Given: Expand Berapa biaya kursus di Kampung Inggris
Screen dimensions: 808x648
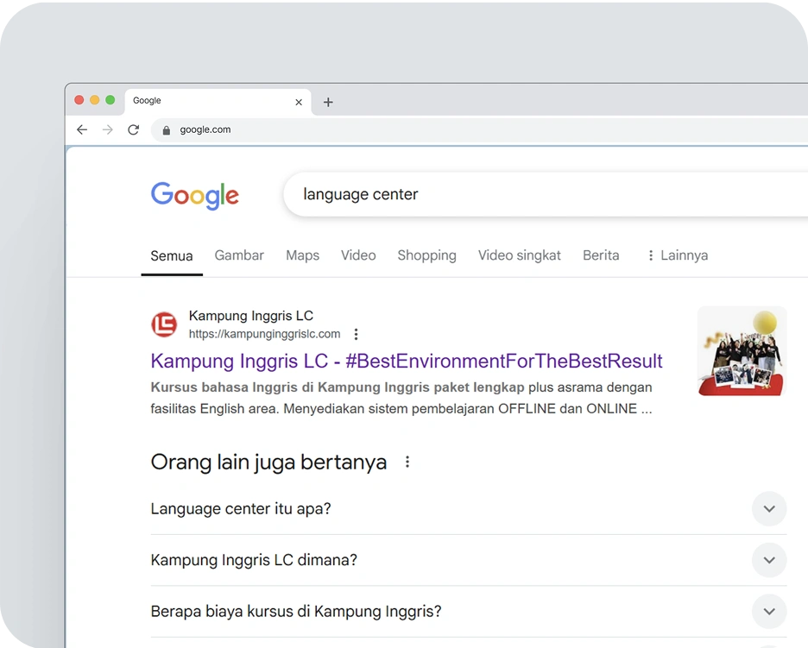Looking at the screenshot, I should pos(767,612).
